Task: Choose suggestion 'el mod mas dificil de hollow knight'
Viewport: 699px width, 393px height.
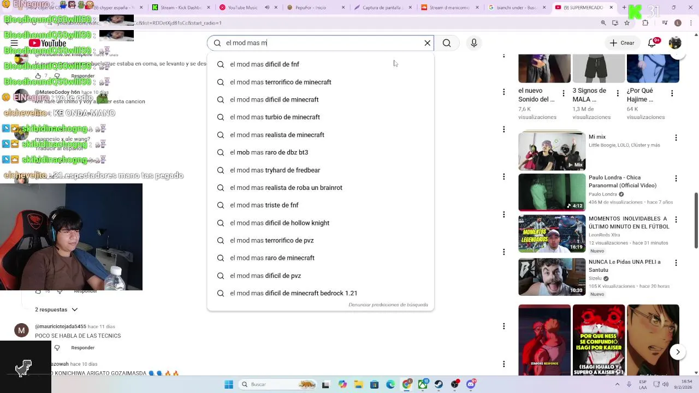Action: 321,223
